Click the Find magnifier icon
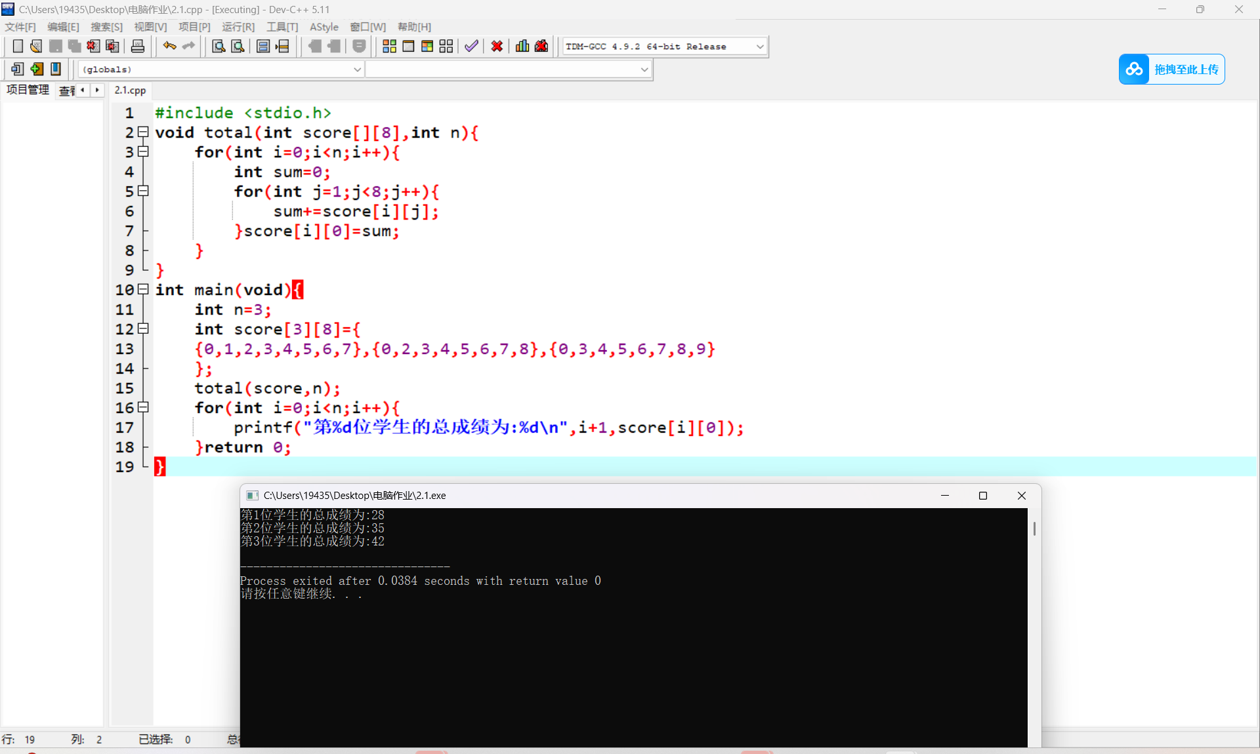The height and width of the screenshot is (754, 1260). (x=219, y=46)
